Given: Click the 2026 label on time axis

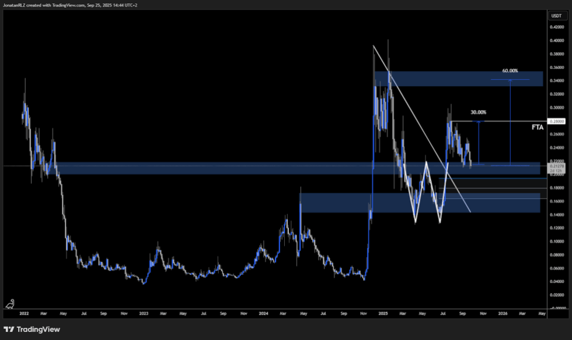Looking at the screenshot, I should point(503,313).
